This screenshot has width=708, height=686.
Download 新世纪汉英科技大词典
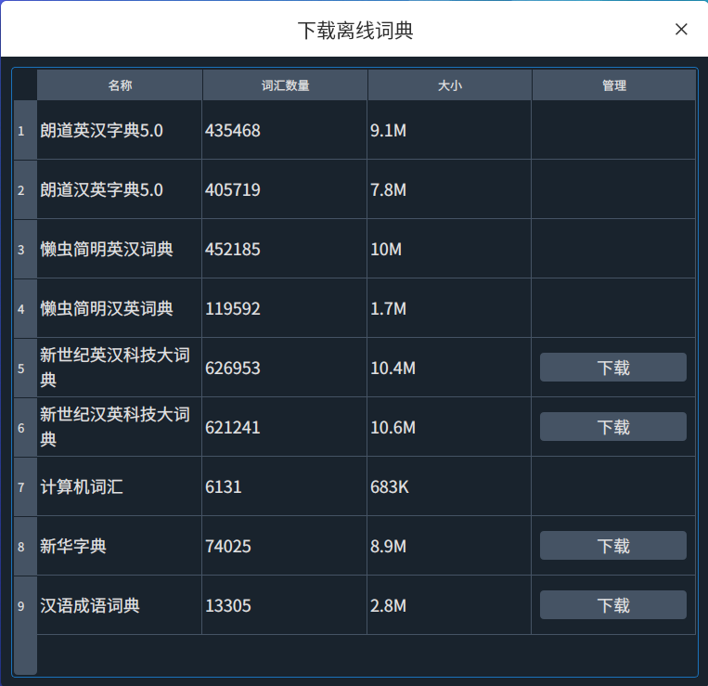tap(612, 427)
